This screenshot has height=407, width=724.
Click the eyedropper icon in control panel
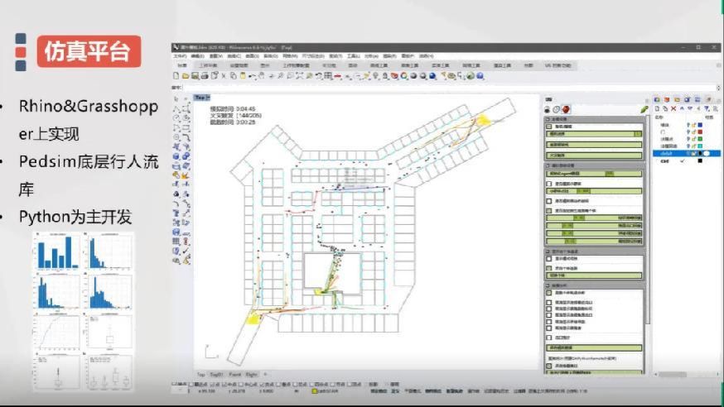(x=644, y=108)
